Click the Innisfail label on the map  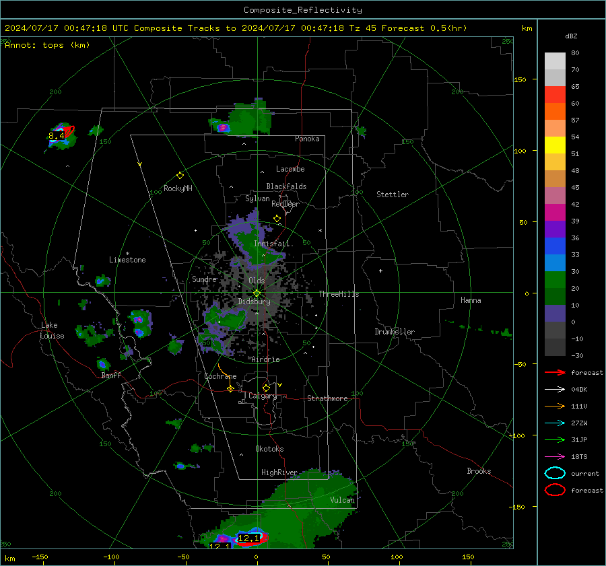pyautogui.click(x=271, y=244)
